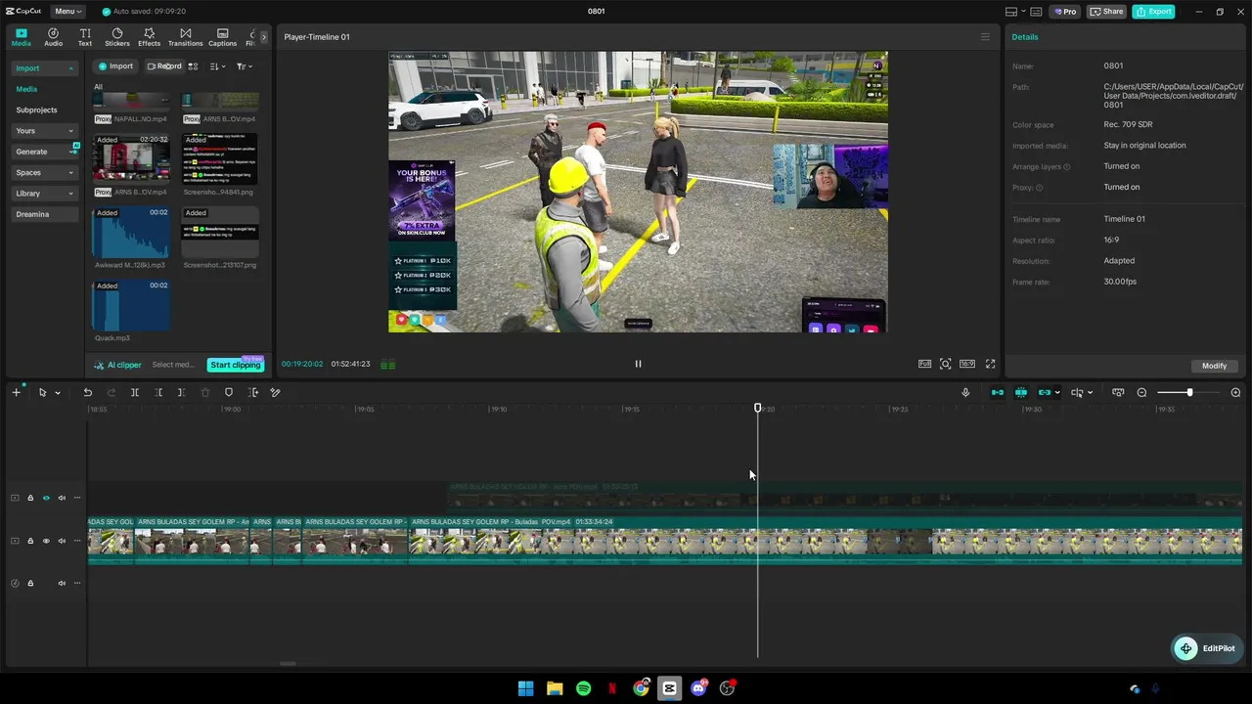Toggle clip linkage
Screen dimensions: 1252x704
pos(1044,393)
